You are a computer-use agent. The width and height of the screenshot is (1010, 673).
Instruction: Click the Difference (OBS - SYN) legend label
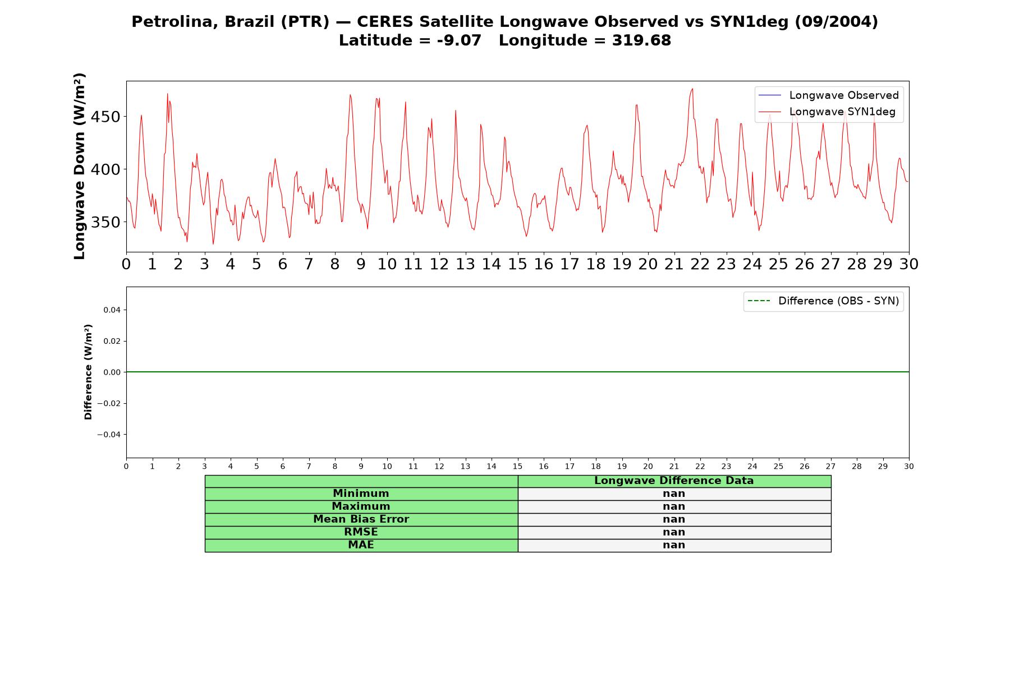838,301
